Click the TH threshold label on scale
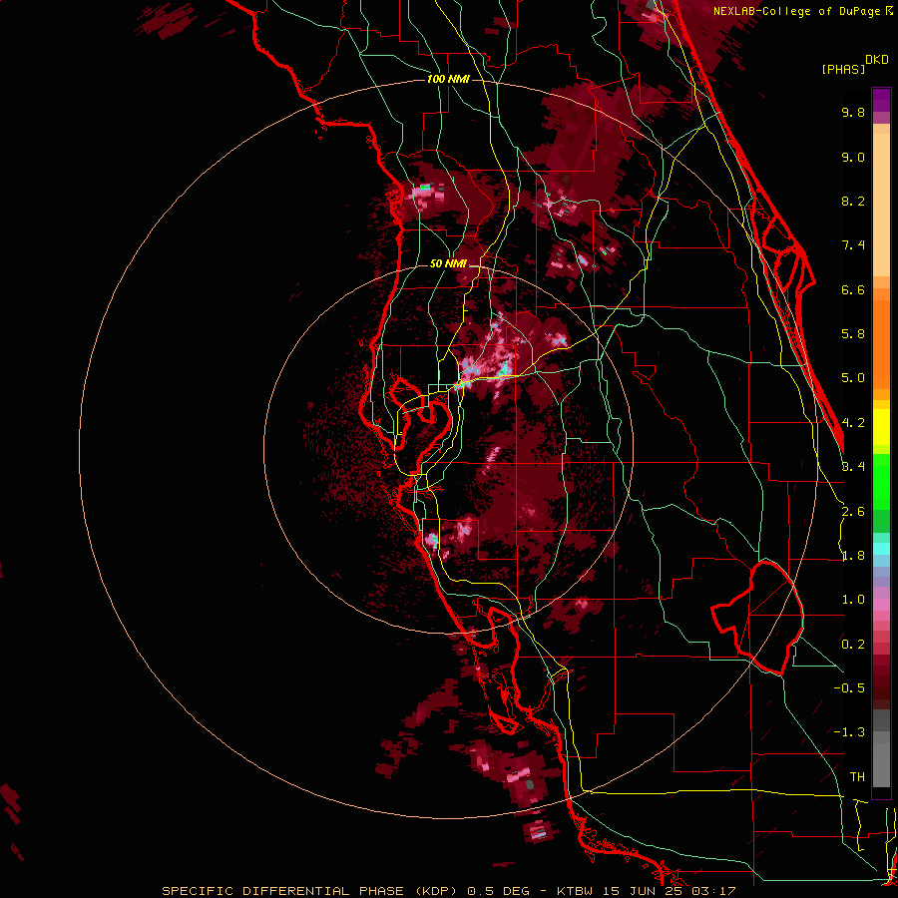This screenshot has width=898, height=898. 857,777
